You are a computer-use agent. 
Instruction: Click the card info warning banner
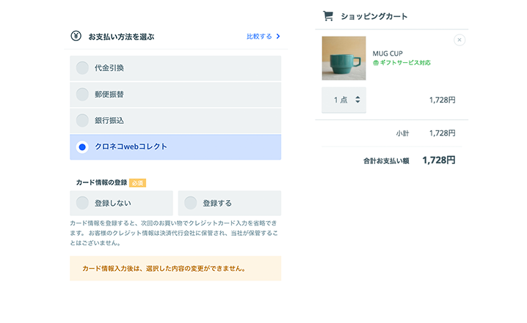(x=175, y=268)
